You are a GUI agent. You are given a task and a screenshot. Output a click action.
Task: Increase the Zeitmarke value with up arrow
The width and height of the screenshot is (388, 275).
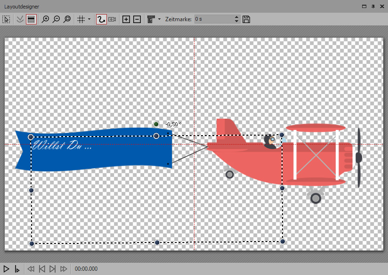click(236, 17)
